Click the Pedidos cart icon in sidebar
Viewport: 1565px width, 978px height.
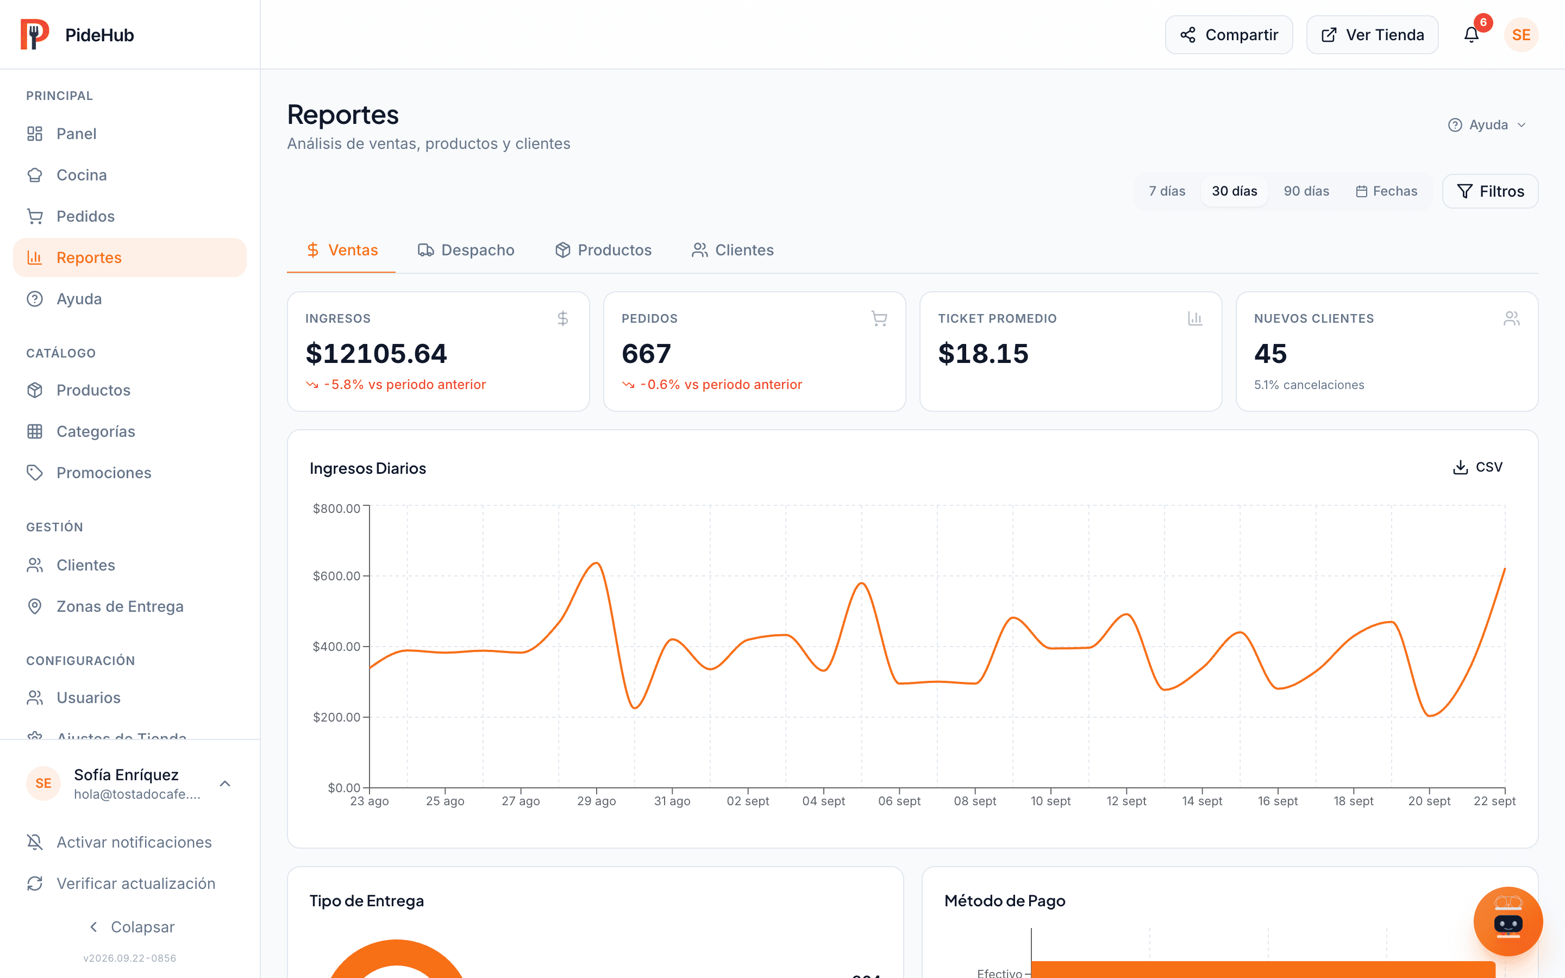(35, 217)
